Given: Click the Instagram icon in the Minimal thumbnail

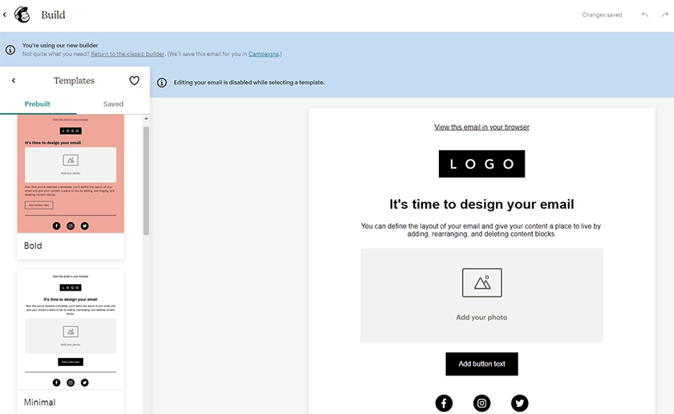Looking at the screenshot, I should [71, 383].
